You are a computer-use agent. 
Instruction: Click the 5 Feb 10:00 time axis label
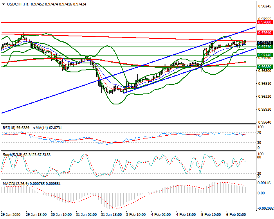tap(211, 214)
